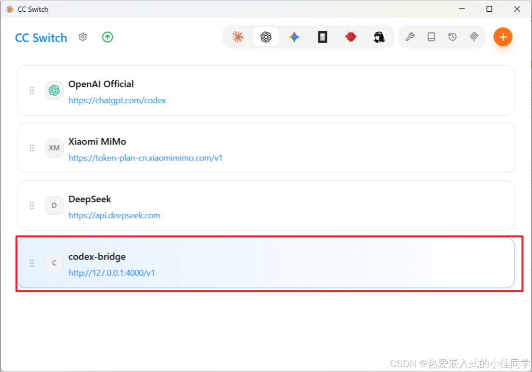Select the black-haired figure app icon tab

click(379, 37)
